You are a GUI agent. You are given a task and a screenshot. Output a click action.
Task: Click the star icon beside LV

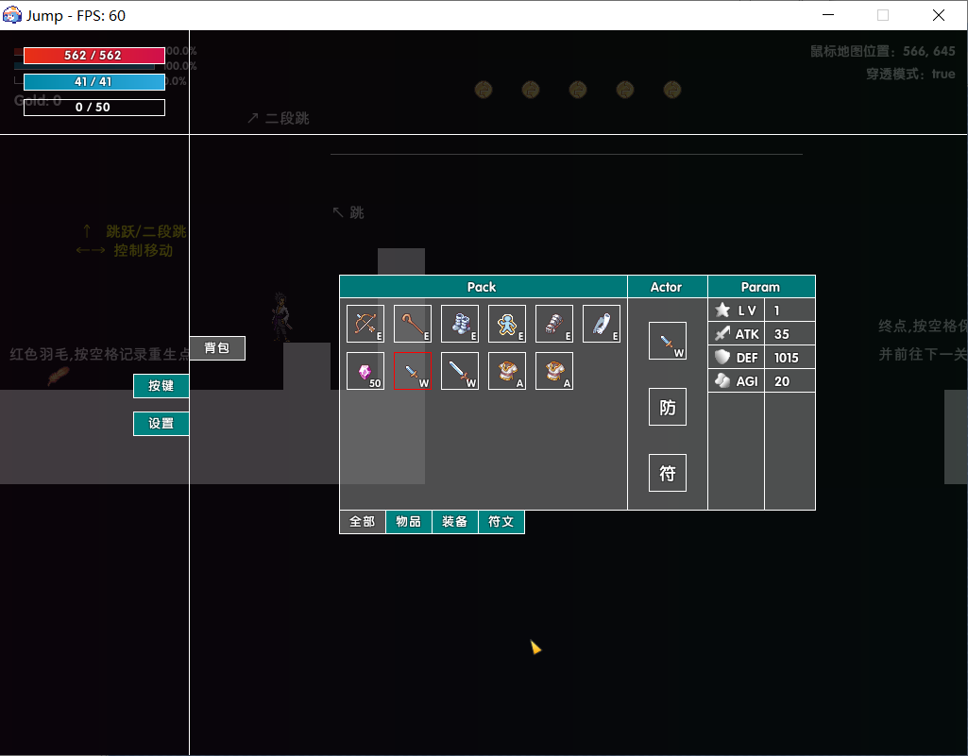coord(722,310)
